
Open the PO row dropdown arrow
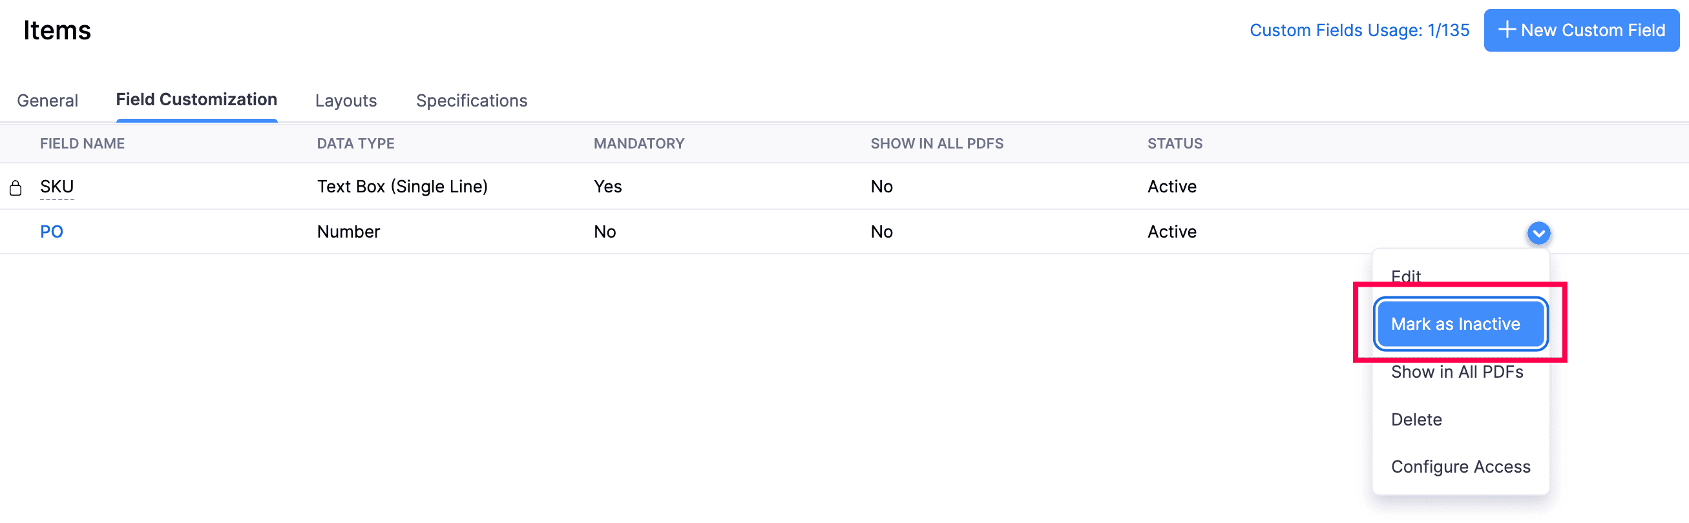[x=1538, y=232]
